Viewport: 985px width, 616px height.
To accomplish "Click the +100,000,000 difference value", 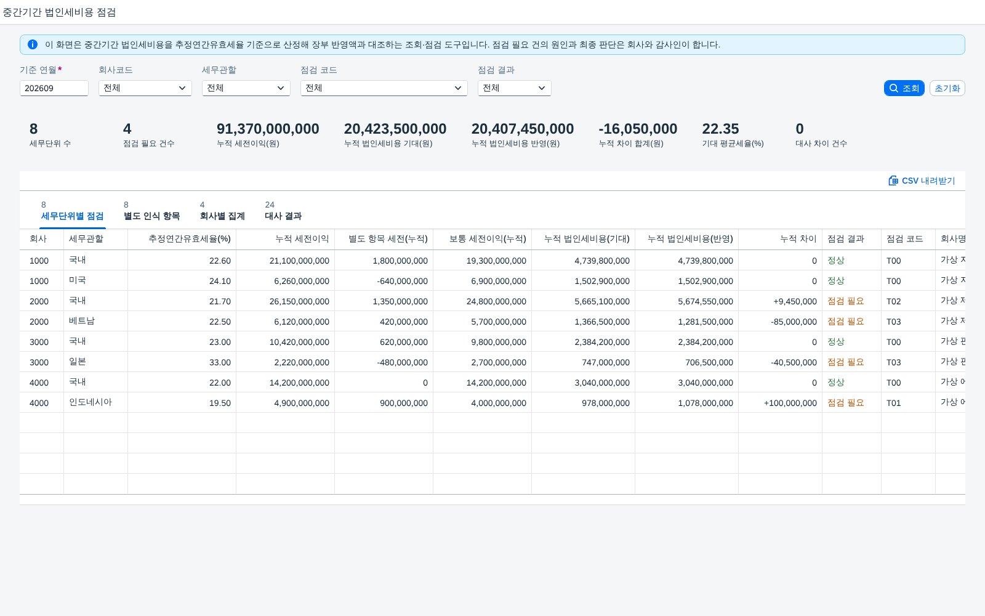I will pos(790,403).
